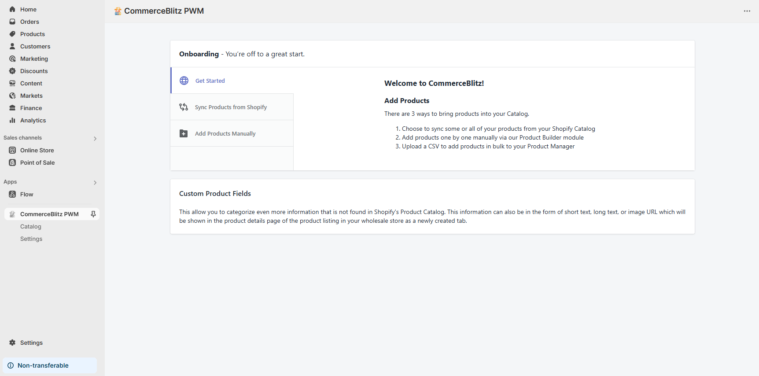Click the Discounts badge icon

[12, 71]
